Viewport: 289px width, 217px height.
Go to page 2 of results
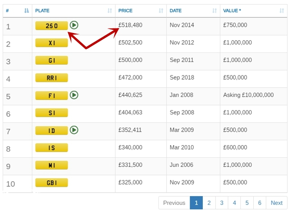[x=209, y=203]
